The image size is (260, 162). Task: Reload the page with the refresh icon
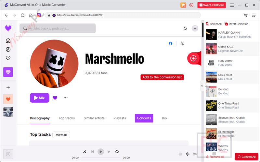tap(22, 15)
